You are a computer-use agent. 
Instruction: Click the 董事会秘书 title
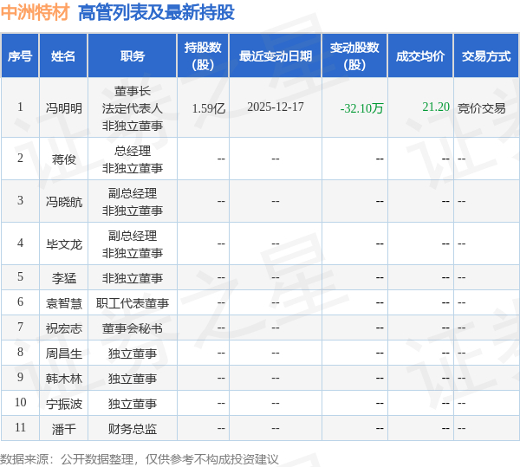tap(133, 328)
